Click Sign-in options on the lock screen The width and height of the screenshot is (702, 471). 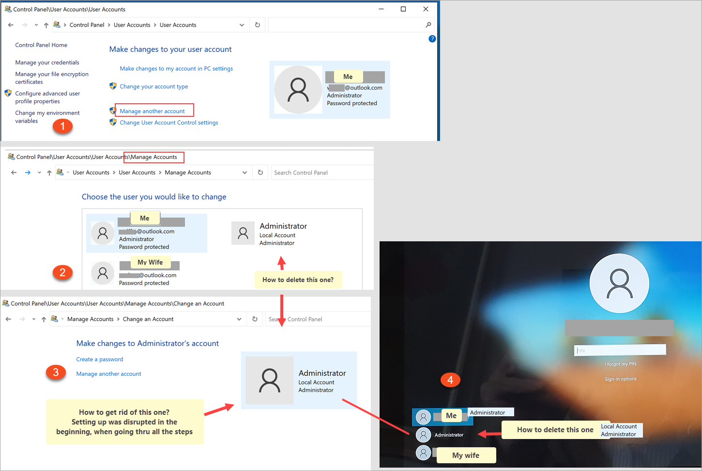[620, 378]
